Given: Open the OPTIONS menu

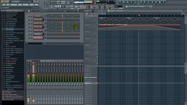Looking at the screenshot, I should click(x=26, y=5).
